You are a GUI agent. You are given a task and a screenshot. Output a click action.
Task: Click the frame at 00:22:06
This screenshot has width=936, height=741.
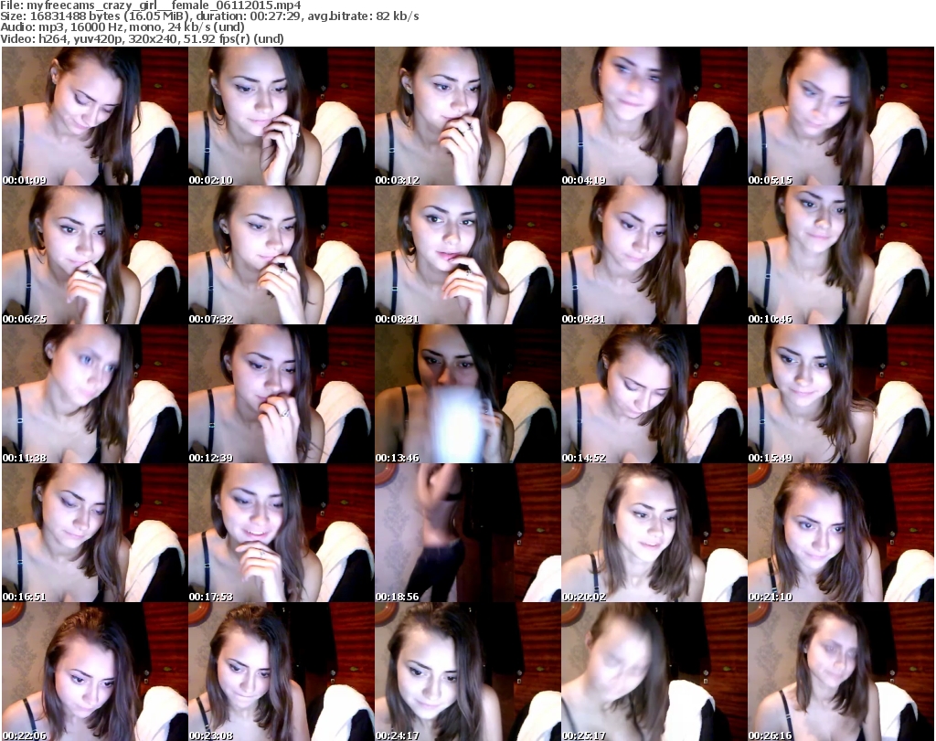pos(93,672)
